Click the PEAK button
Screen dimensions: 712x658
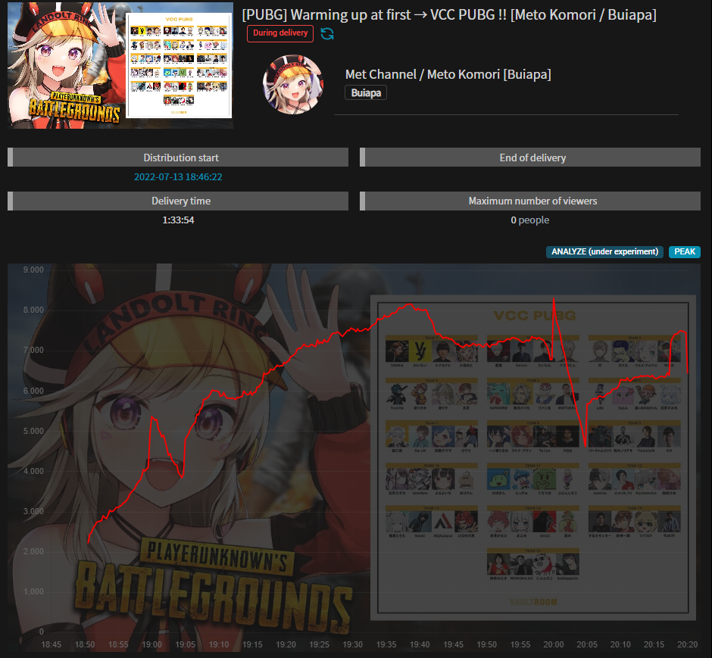coord(684,252)
